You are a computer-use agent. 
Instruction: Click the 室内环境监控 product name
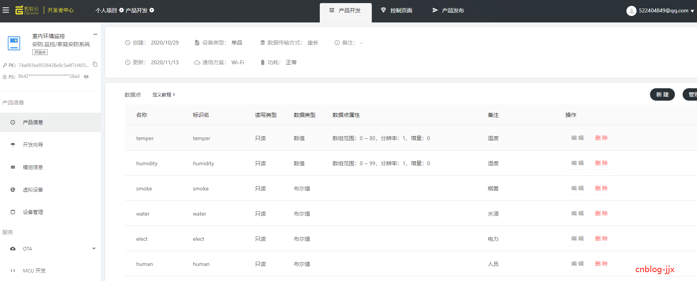(49, 36)
